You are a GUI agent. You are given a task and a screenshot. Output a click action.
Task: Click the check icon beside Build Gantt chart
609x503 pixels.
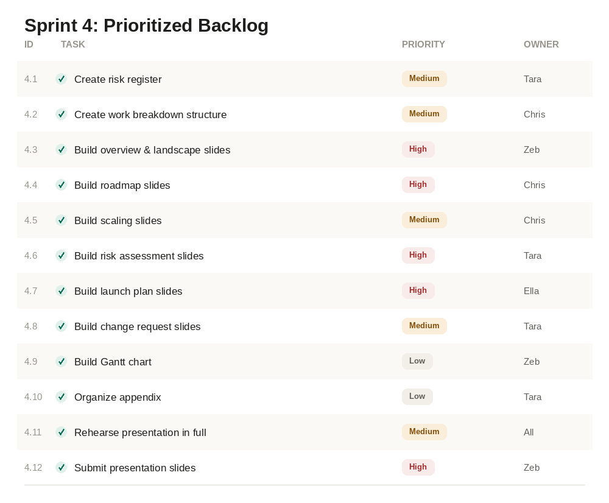click(61, 362)
